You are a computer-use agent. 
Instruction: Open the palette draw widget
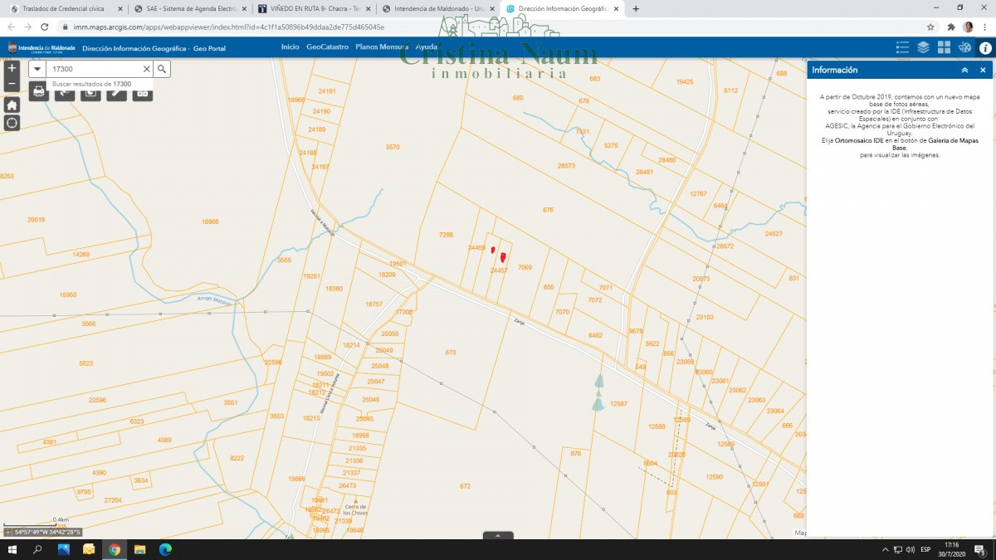click(964, 47)
